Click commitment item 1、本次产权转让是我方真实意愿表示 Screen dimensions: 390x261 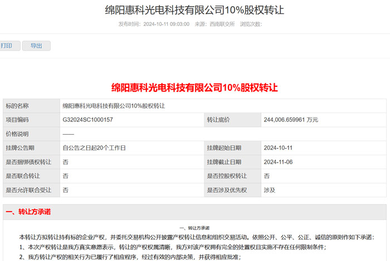[x=173, y=247]
